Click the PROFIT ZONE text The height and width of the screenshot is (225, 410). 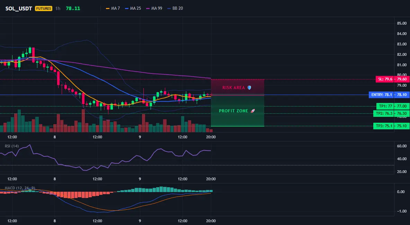click(x=233, y=111)
